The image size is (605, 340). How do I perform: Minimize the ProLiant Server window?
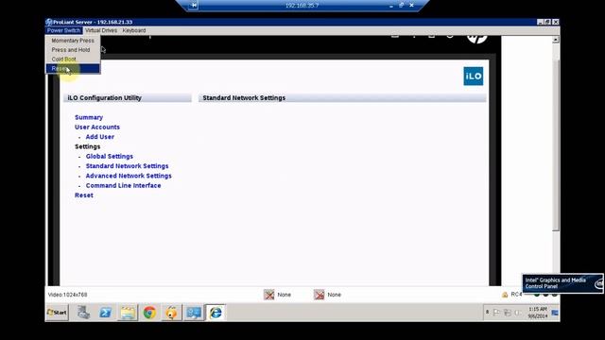540,23
